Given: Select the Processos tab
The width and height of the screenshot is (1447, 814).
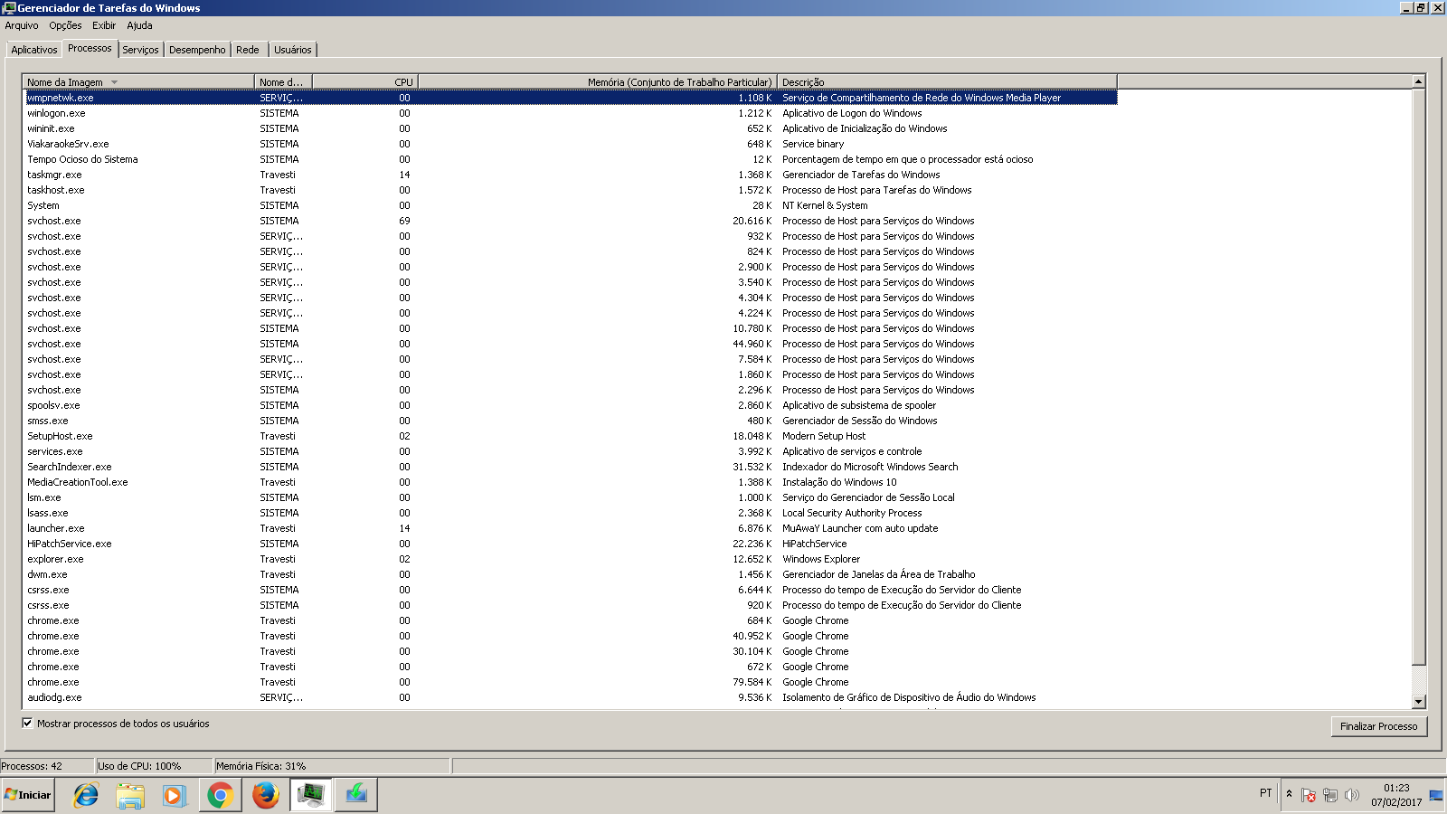Looking at the screenshot, I should [90, 48].
